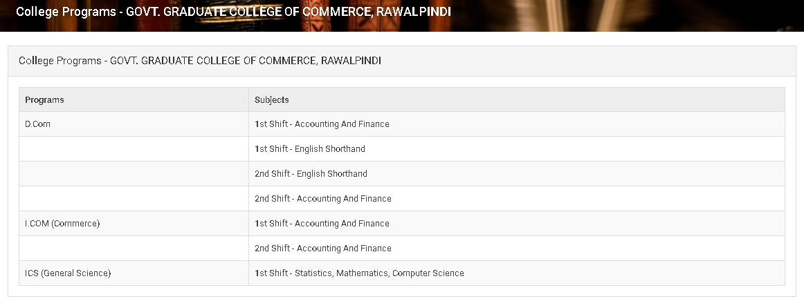Click empty Programs cell directly above I.COM (Commerce)
Screen dimensions: 804x301
click(x=134, y=199)
